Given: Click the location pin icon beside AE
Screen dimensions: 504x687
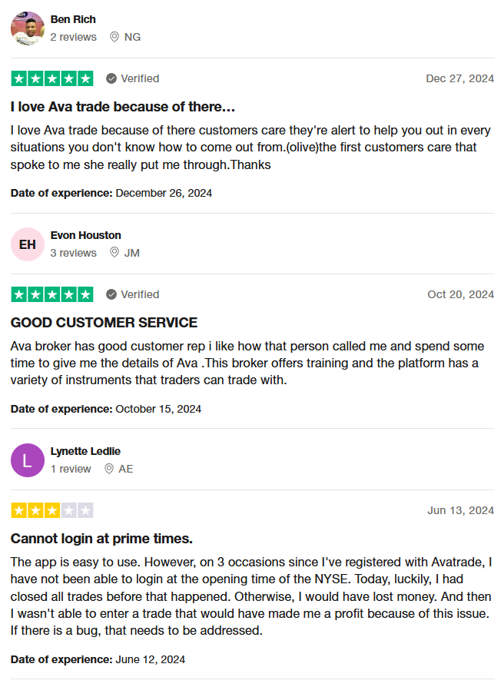Looking at the screenshot, I should pyautogui.click(x=109, y=469).
